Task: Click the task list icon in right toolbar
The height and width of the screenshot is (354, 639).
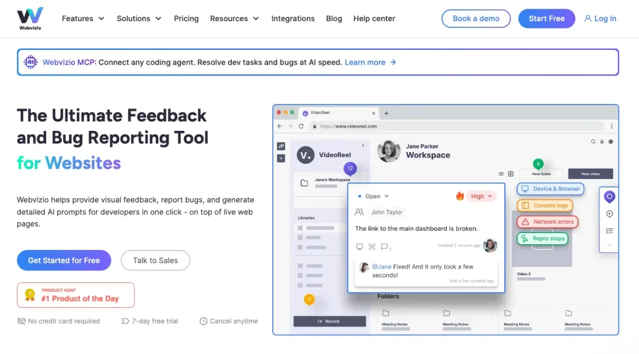Action: click(610, 231)
